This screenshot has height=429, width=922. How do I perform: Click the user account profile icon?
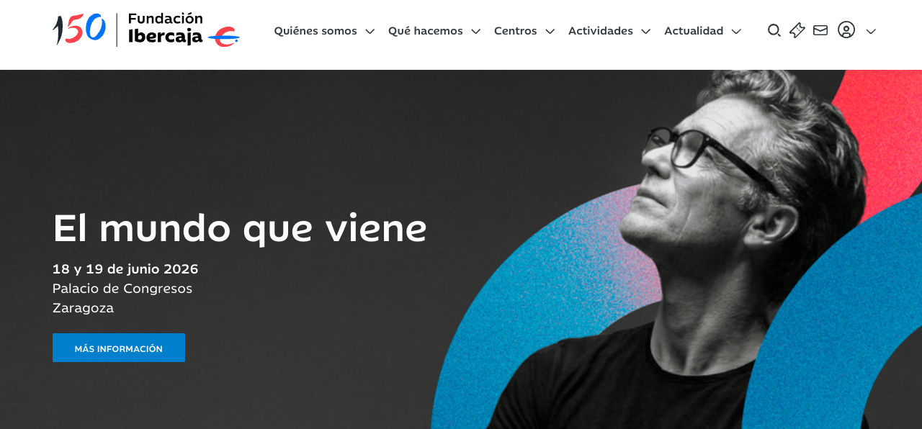click(846, 30)
